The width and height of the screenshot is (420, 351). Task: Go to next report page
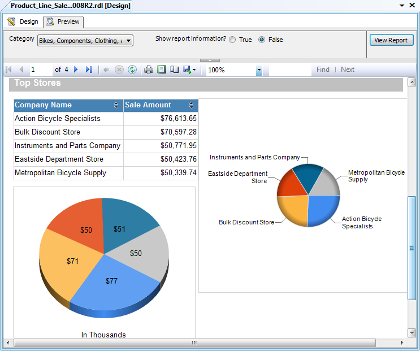pos(76,70)
